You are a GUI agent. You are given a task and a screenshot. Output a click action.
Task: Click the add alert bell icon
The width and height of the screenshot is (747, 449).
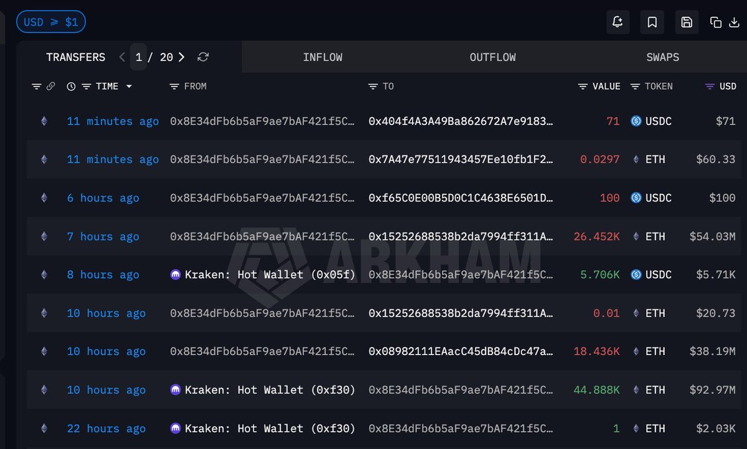(x=618, y=22)
